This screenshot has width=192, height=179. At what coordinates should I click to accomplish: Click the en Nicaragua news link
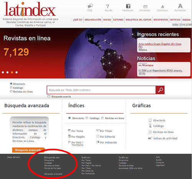(146, 65)
